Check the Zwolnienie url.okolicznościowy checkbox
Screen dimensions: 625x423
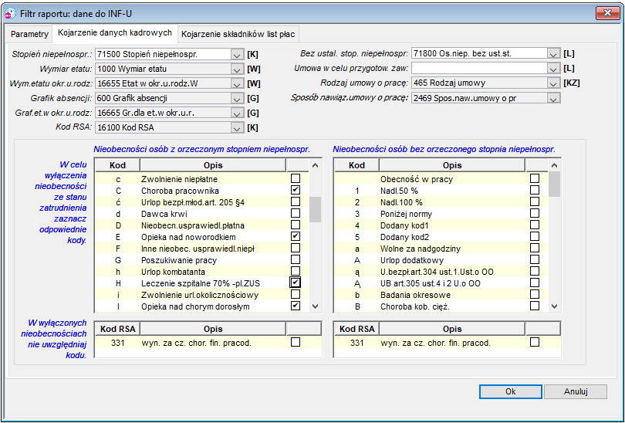click(x=296, y=294)
